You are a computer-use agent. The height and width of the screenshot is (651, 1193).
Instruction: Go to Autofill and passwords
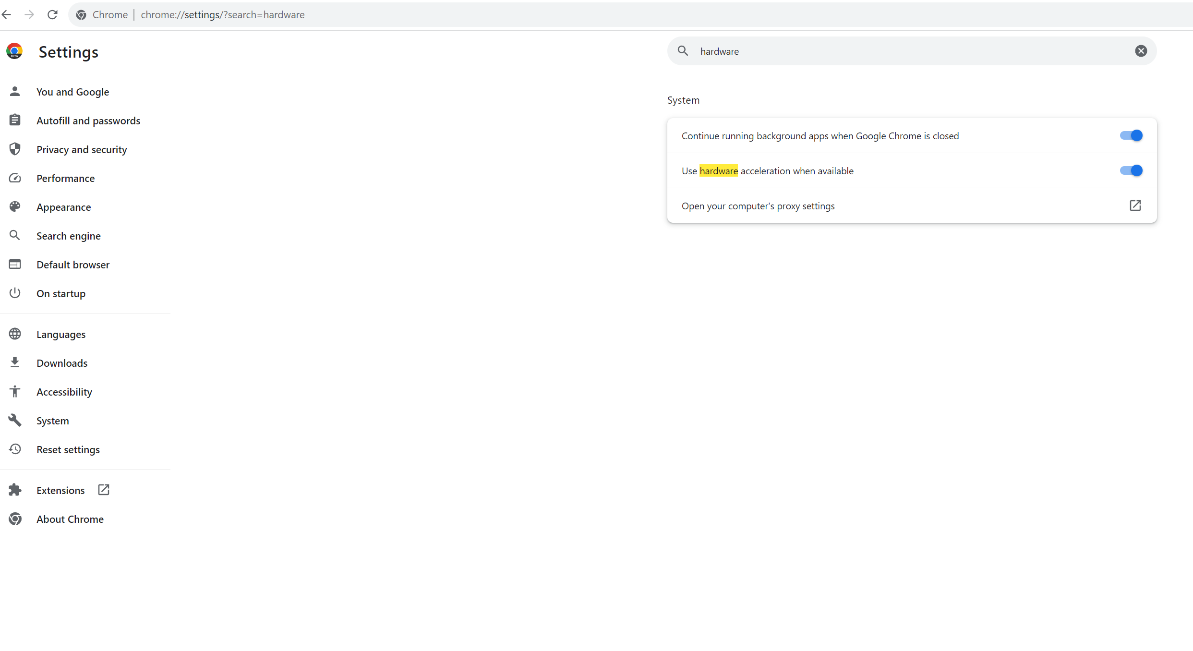pyautogui.click(x=88, y=121)
